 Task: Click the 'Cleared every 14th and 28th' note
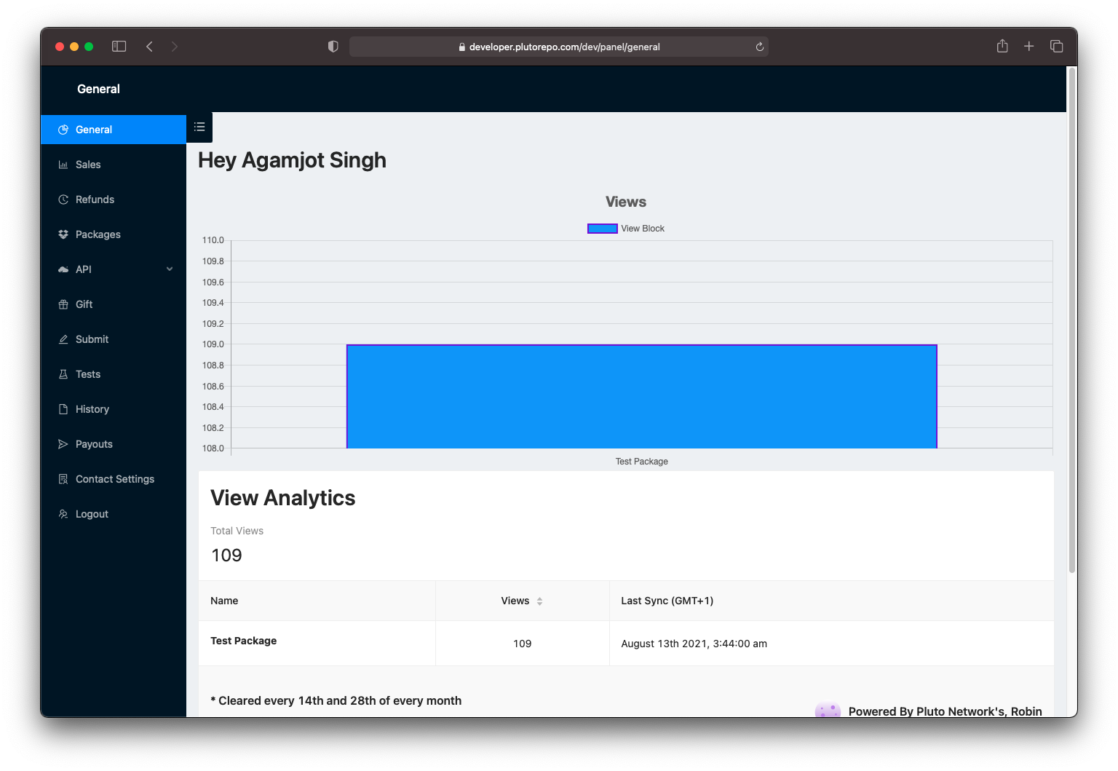[x=336, y=700]
